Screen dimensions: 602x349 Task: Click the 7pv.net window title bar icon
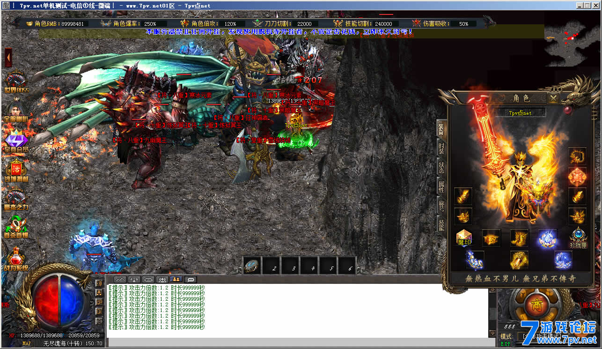tap(7, 5)
